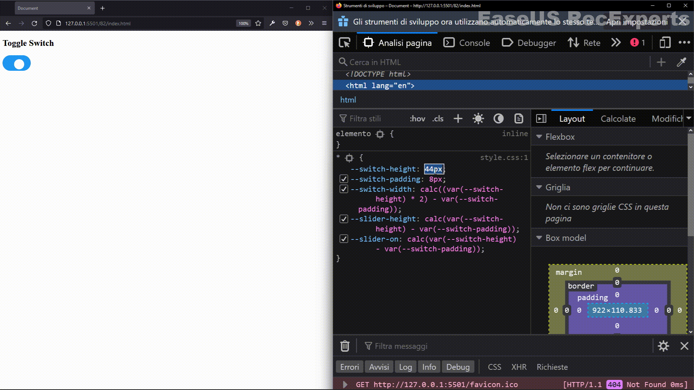Screen dimensions: 694x390
Task: Open the Debugger tab
Action: 529,43
